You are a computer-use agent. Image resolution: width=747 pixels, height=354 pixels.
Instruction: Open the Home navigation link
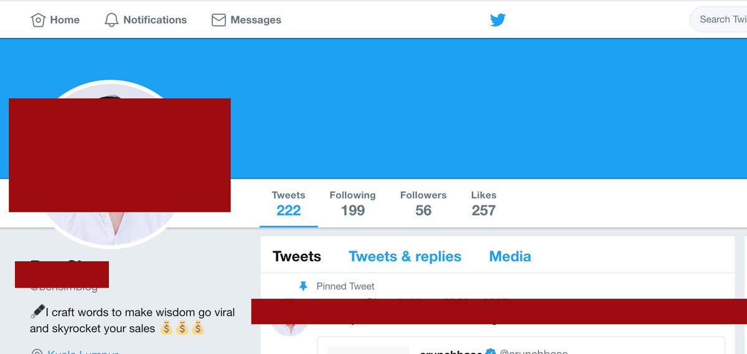55,20
